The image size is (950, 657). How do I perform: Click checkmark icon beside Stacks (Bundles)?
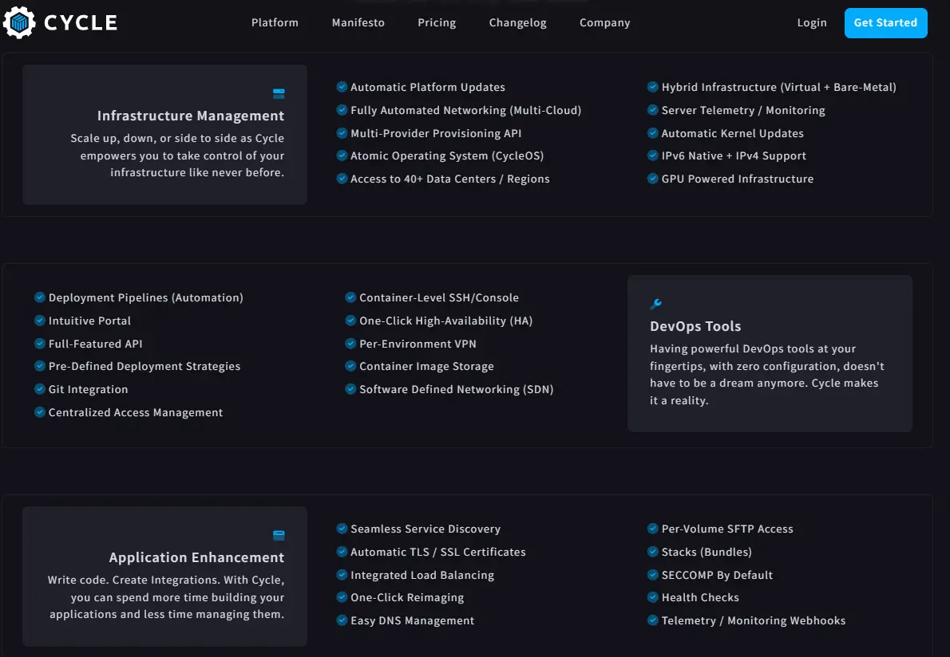pyautogui.click(x=652, y=551)
